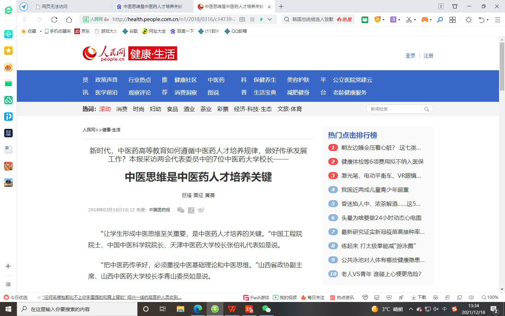Viewport: 505px width, 316px height.
Task: Expand the address bar dropdown arrow
Action: [x=270, y=19]
